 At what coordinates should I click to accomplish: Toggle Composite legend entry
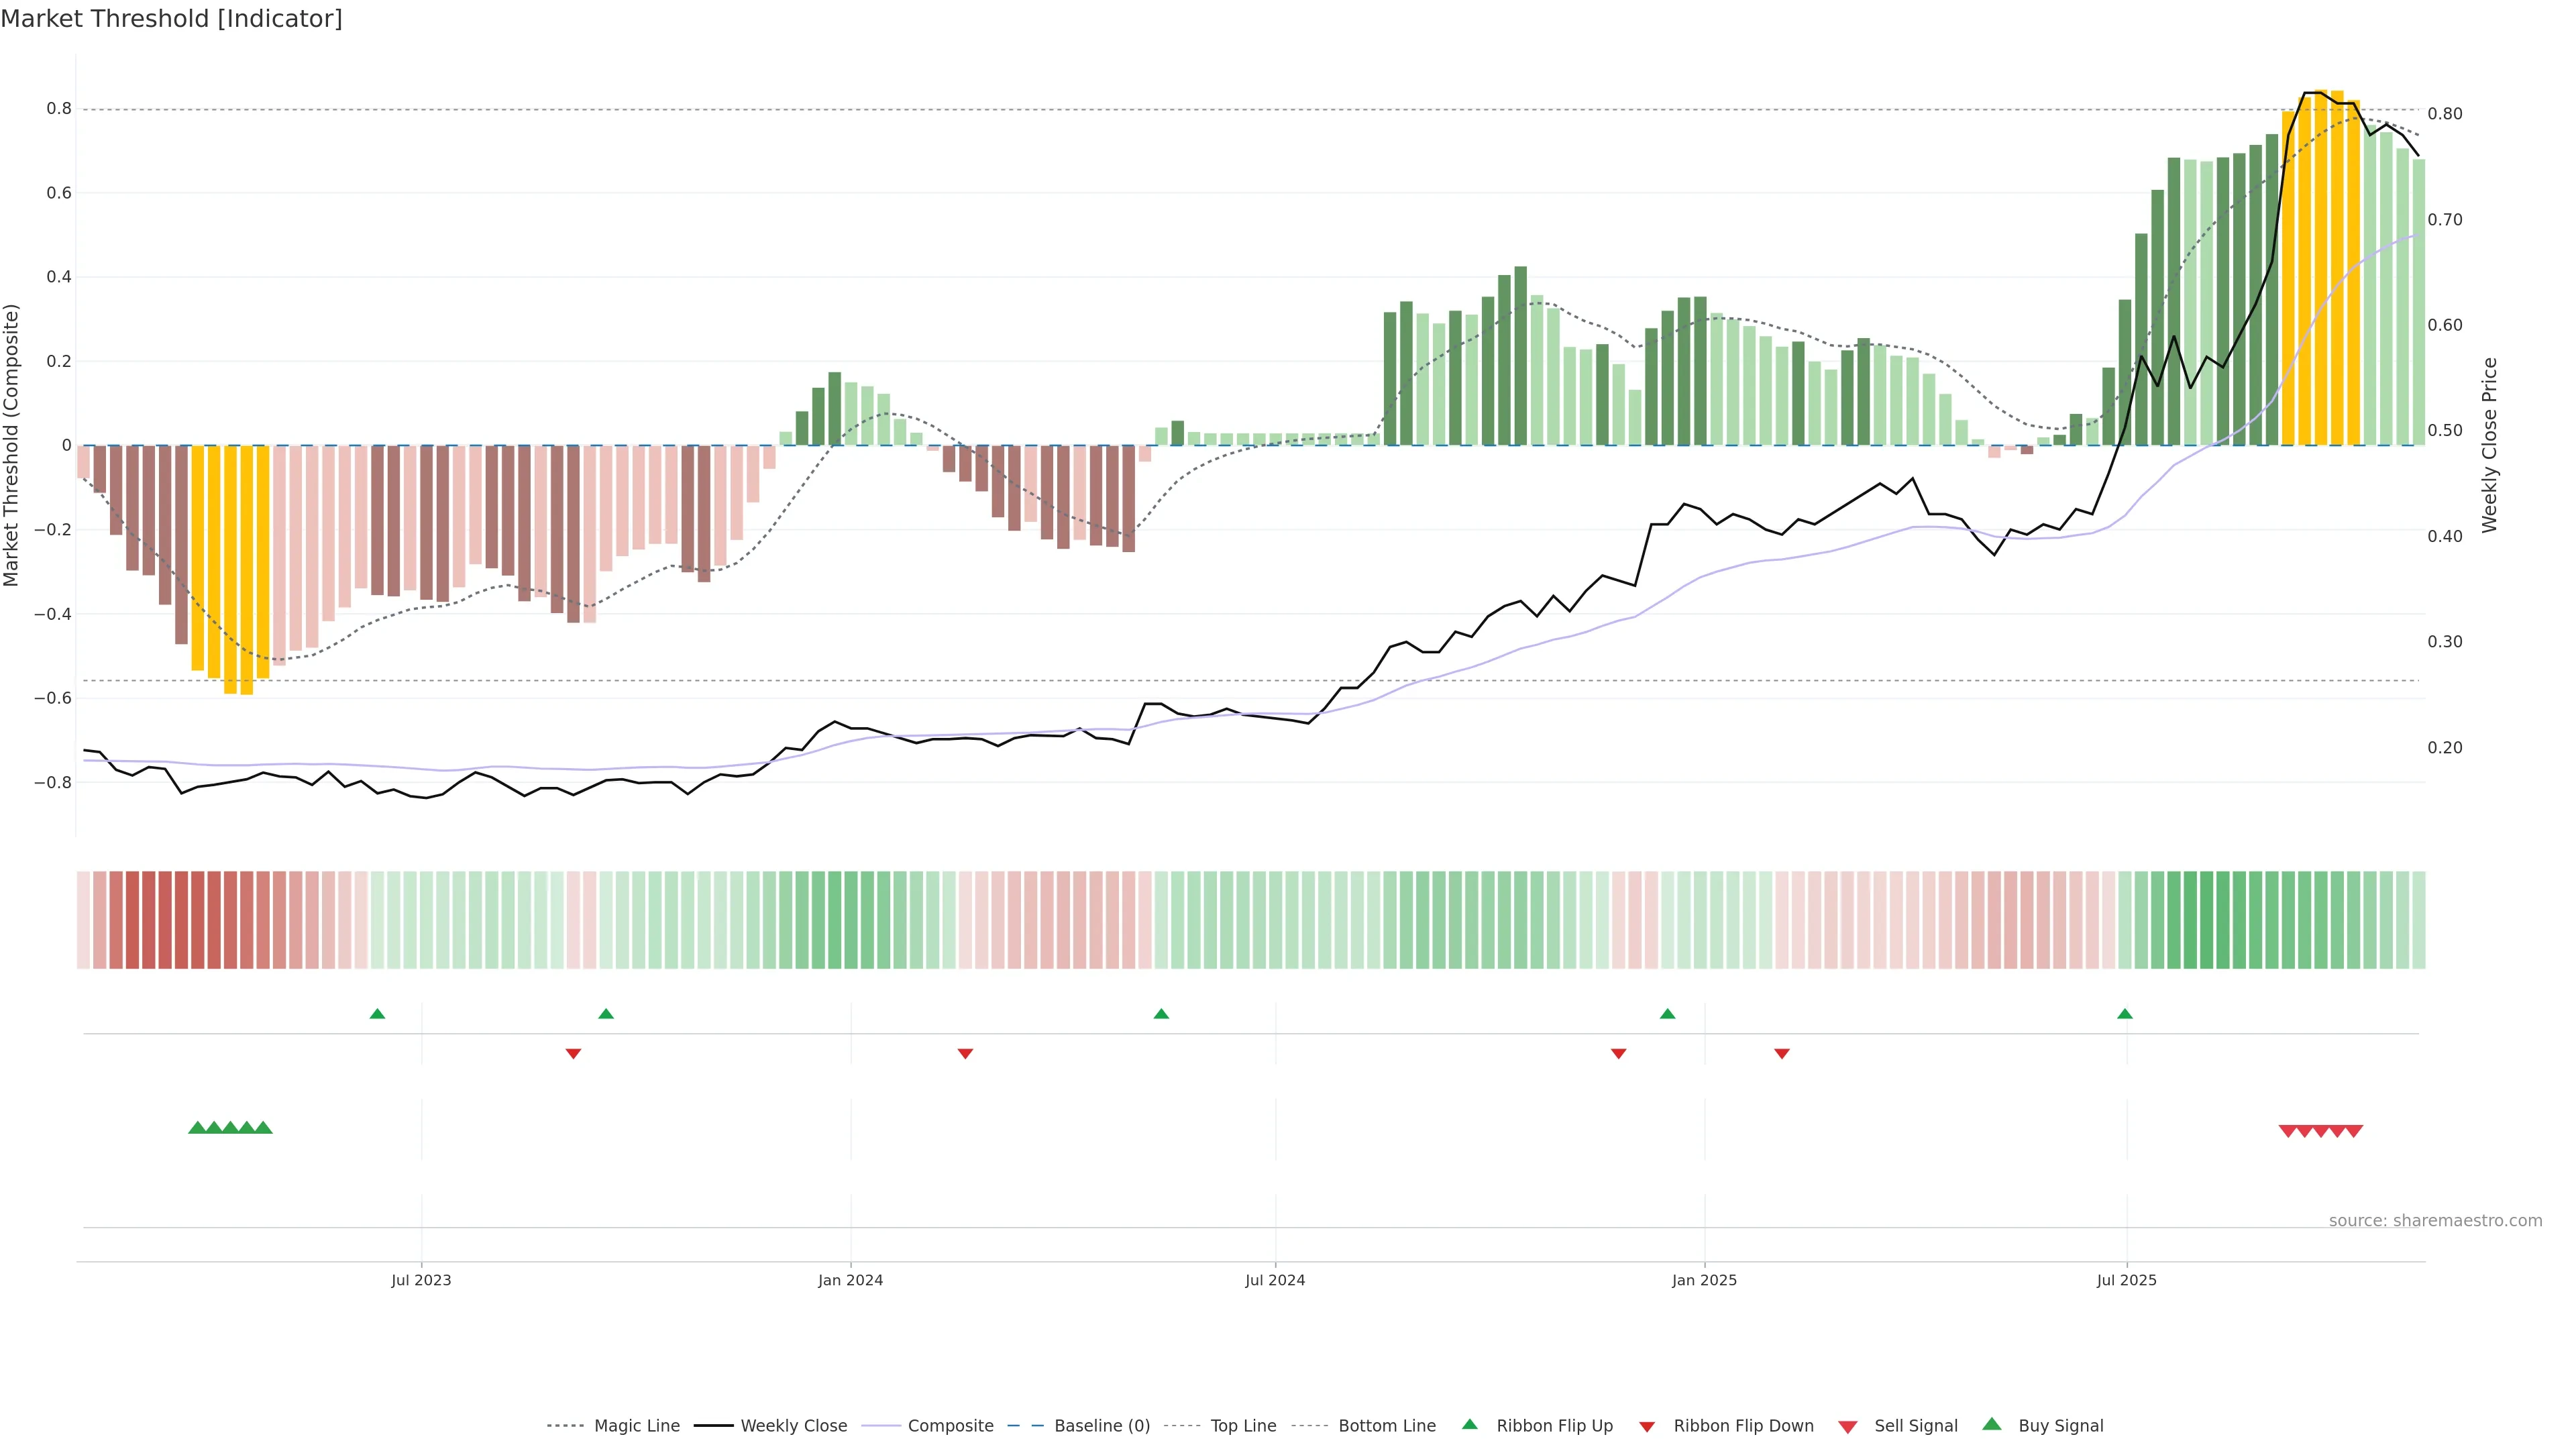point(950,1426)
